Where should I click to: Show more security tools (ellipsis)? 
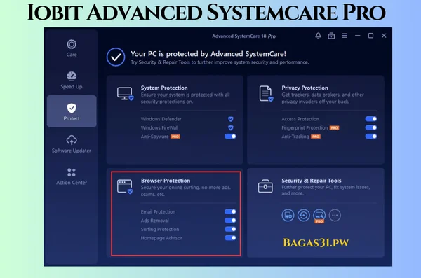tap(335, 215)
